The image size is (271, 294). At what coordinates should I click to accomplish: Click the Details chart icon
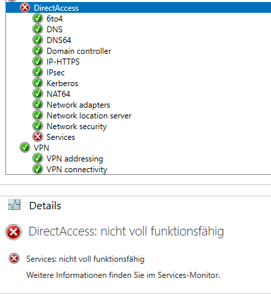click(x=14, y=205)
